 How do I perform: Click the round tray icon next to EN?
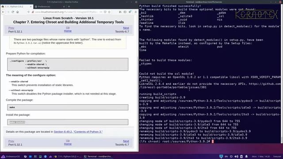pos(231,156)
